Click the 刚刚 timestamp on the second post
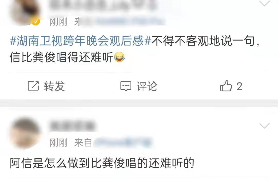This screenshot has height=179, width=278. coord(59,143)
